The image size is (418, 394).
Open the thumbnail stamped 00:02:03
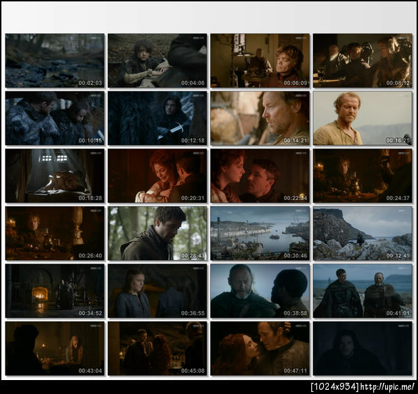tap(54, 61)
